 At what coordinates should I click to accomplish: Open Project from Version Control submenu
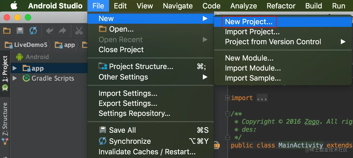(x=273, y=42)
